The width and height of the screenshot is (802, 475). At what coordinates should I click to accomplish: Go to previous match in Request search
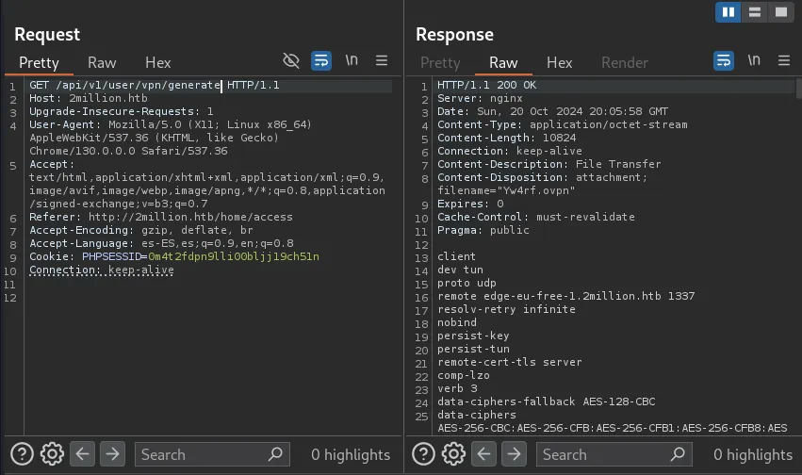pos(83,454)
